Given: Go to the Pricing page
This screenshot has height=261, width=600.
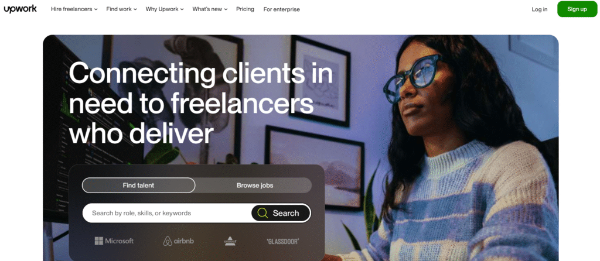Looking at the screenshot, I should tap(245, 9).
